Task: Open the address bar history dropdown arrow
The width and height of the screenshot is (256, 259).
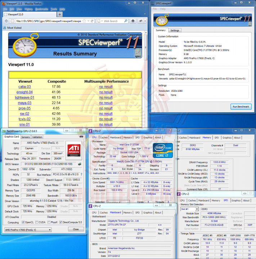Action: 88,21
